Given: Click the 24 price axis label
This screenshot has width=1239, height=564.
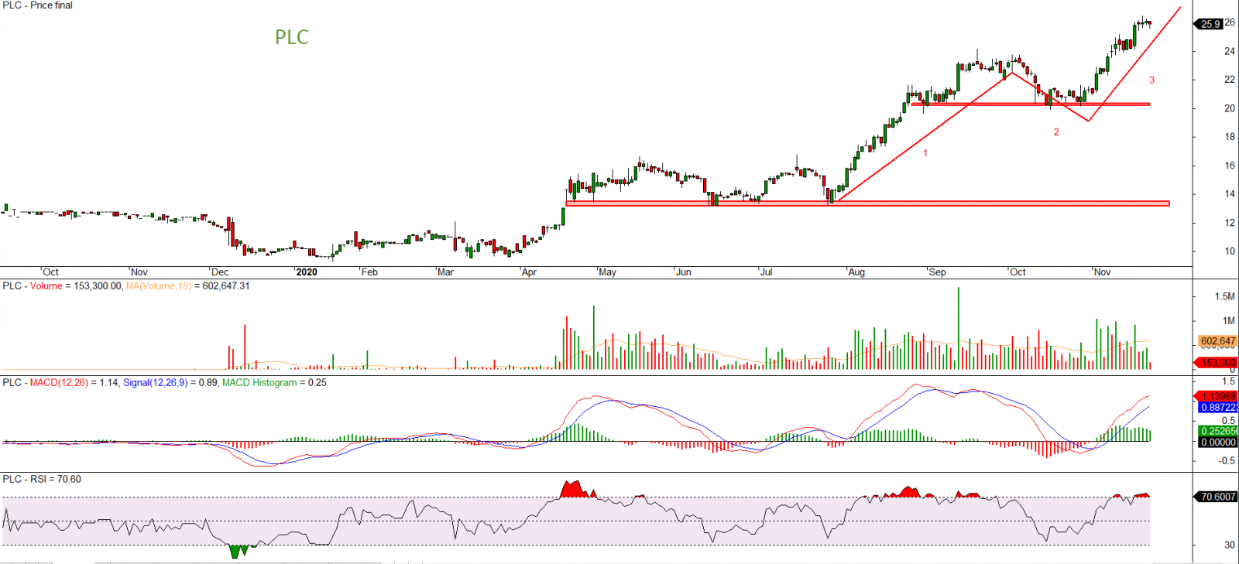Looking at the screenshot, I should tap(1230, 51).
